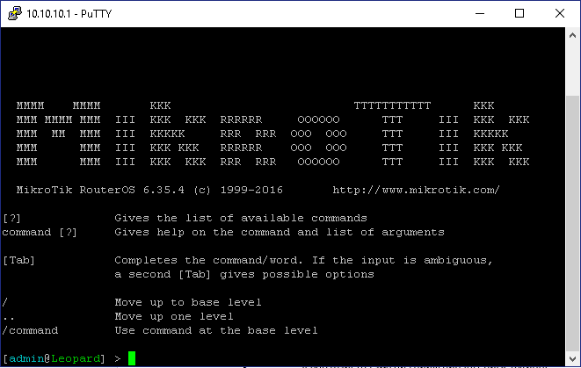Image resolution: width=581 pixels, height=368 pixels.
Task: Click the vertical scrollbar thumb
Action: click(x=572, y=223)
